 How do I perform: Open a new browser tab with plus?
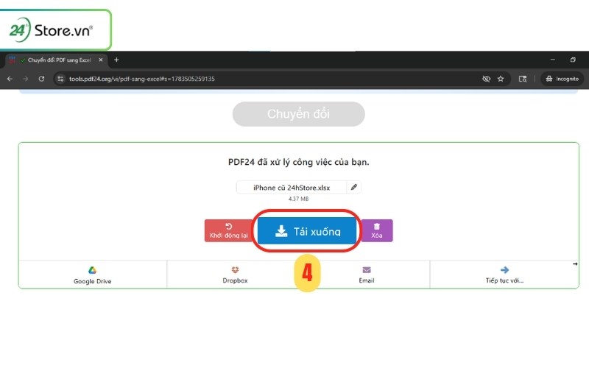pyautogui.click(x=116, y=60)
